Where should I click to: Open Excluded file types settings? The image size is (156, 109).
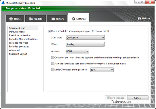point(19,43)
